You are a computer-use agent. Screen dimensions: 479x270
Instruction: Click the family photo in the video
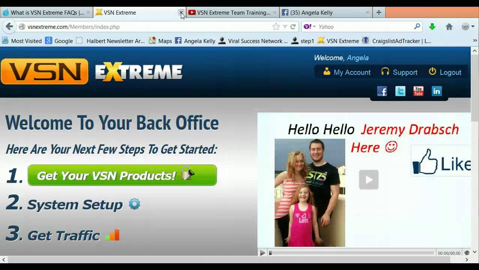click(x=310, y=192)
